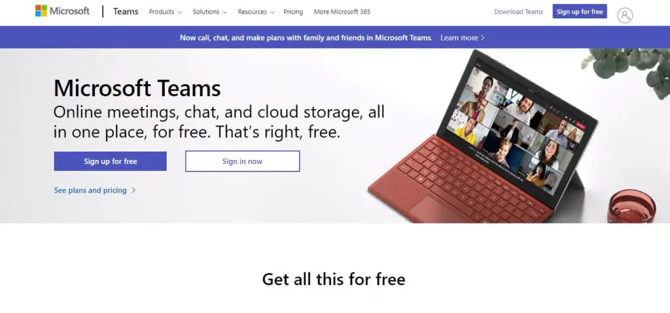Click the large hero Sign up for free button
The image size is (670, 313).
(110, 161)
